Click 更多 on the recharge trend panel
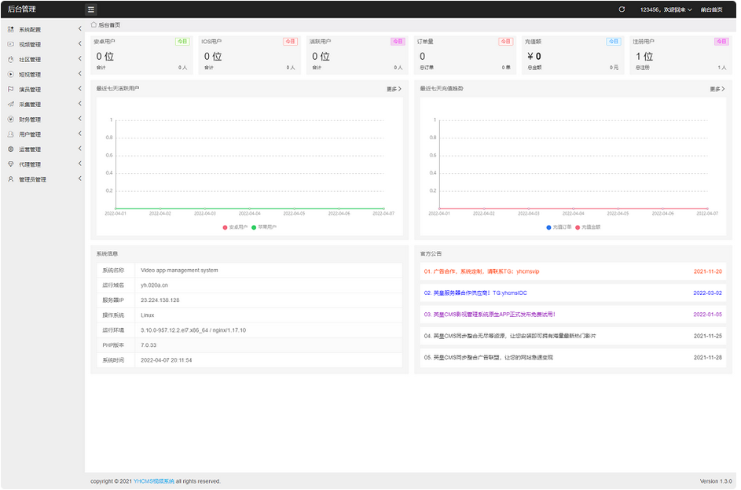This screenshot has height=490, width=741. coord(717,89)
